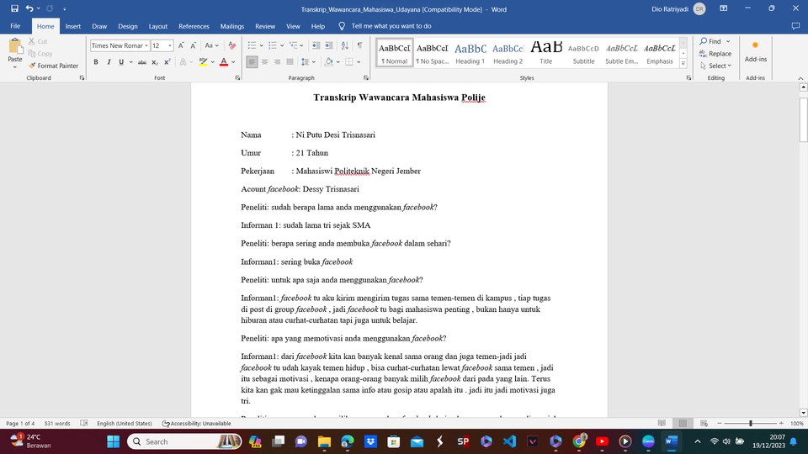Open the font name dropdown
Image resolution: width=808 pixels, height=454 pixels.
(146, 45)
